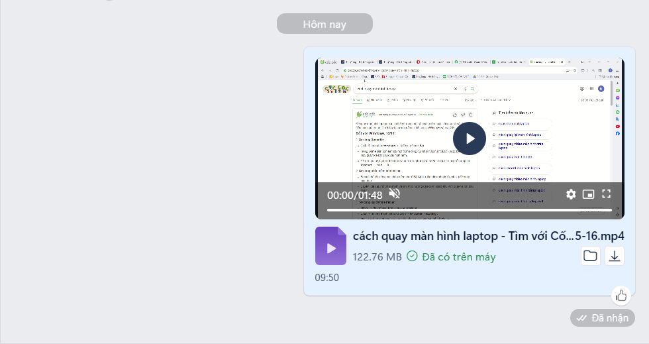Show the video file in its folder
The image size is (649, 344).
(590, 256)
